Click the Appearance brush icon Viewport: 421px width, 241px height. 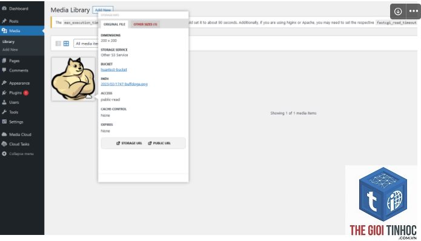[4, 83]
